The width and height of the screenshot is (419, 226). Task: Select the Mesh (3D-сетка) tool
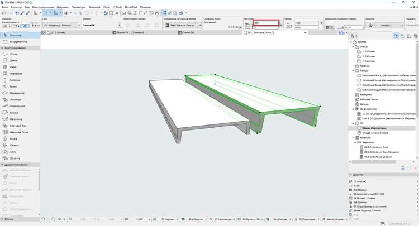(x=20, y=158)
